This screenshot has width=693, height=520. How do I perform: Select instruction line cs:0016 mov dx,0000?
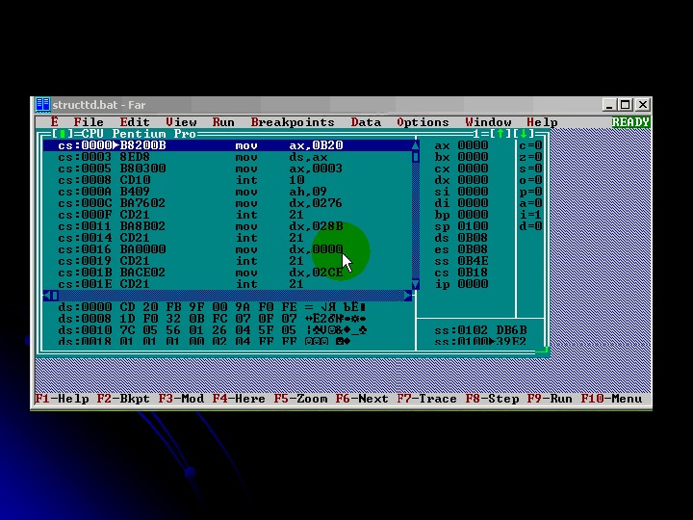coord(227,249)
